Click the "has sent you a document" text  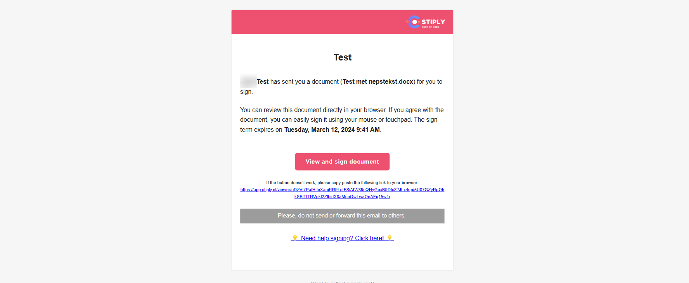point(305,82)
